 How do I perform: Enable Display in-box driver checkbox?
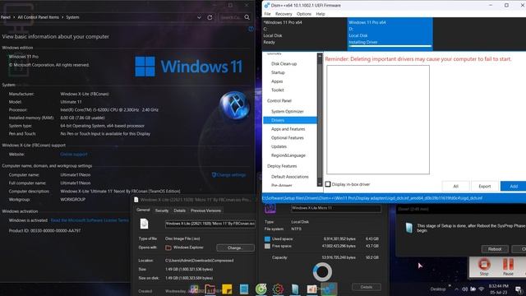point(328,184)
